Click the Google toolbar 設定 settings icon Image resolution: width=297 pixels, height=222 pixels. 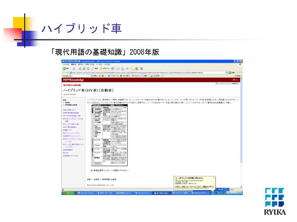point(238,76)
